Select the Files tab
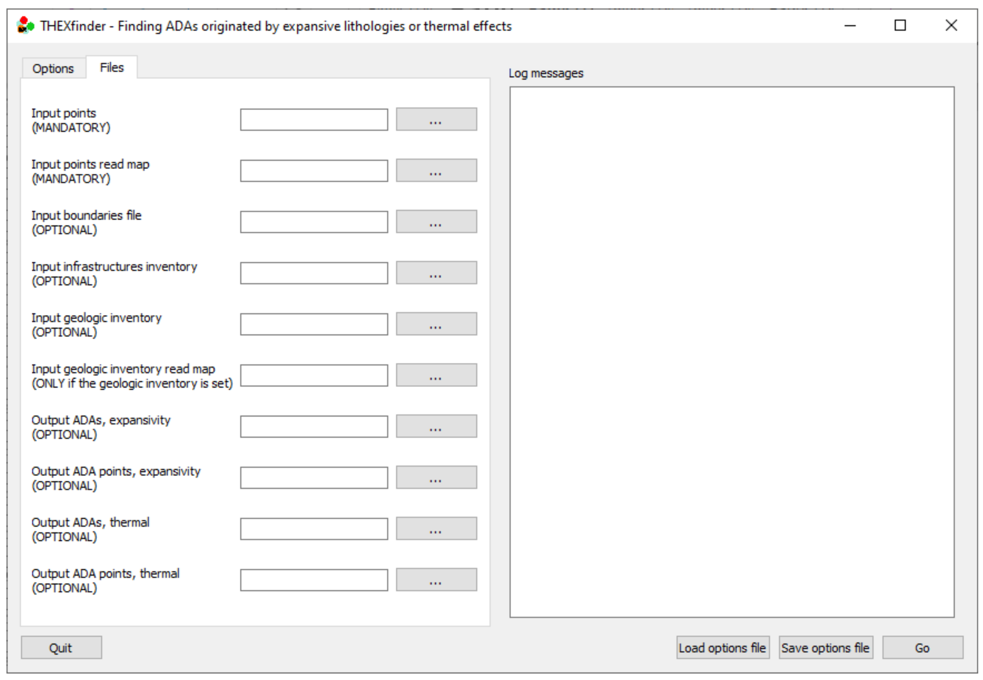This screenshot has height=680, width=983. [x=112, y=67]
